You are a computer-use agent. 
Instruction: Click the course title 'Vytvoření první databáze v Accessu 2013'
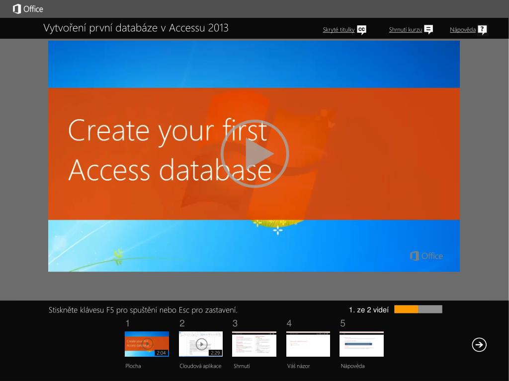click(136, 28)
